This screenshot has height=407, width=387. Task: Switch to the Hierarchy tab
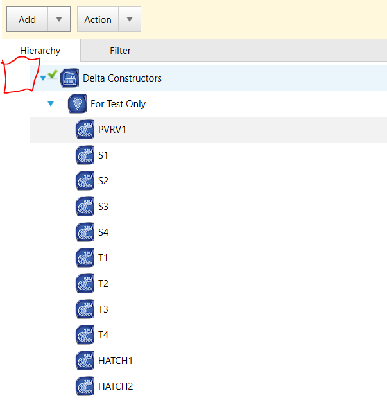click(x=40, y=50)
